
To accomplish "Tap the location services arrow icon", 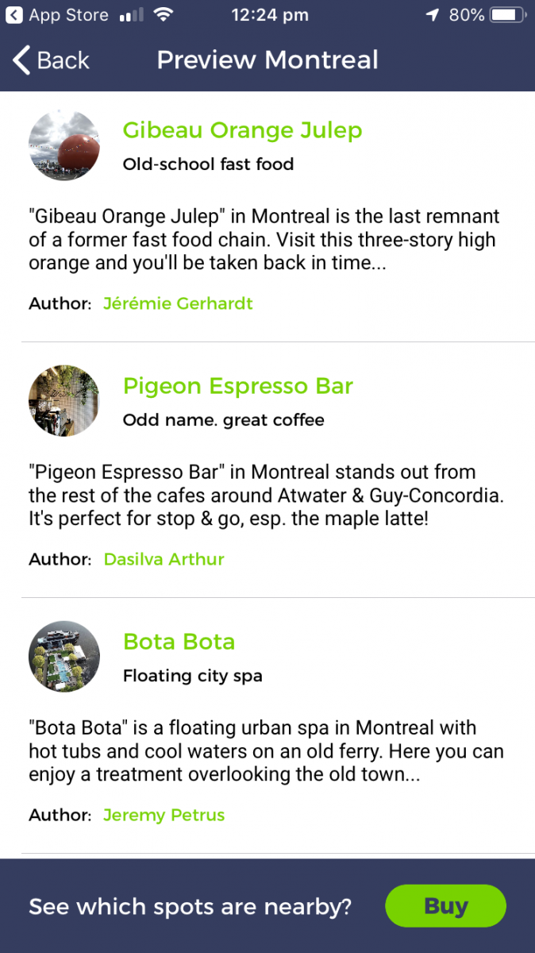I will [x=433, y=15].
